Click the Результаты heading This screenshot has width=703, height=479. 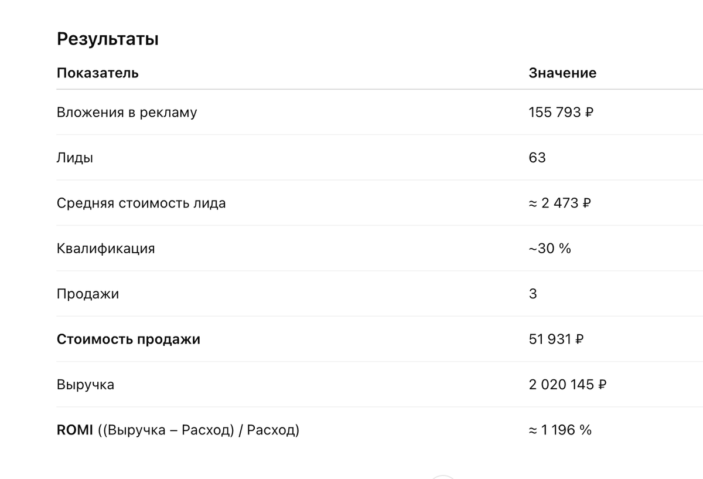pyautogui.click(x=108, y=40)
